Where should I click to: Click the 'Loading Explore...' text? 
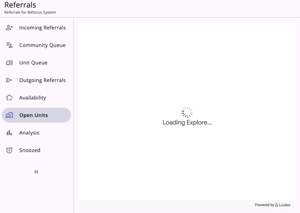pos(187,122)
